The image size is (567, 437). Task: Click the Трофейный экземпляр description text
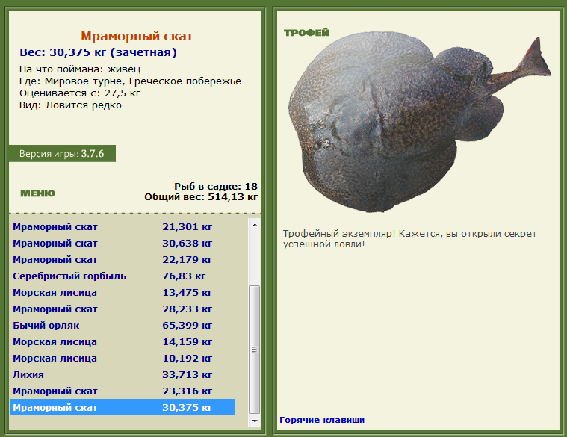click(x=409, y=238)
